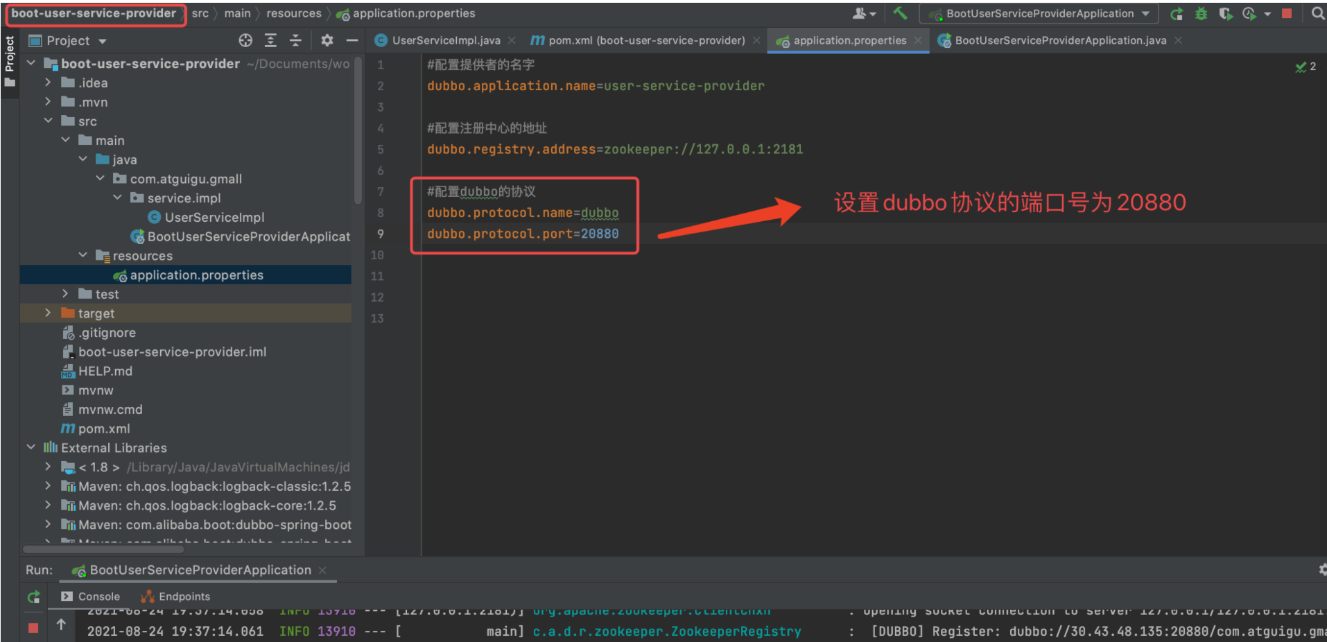Click Expand All in Project panel
Screen dimensions: 1327x642
(x=270, y=40)
